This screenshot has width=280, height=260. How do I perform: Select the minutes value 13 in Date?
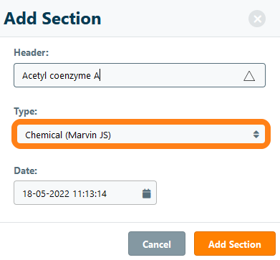pyautogui.click(x=90, y=193)
